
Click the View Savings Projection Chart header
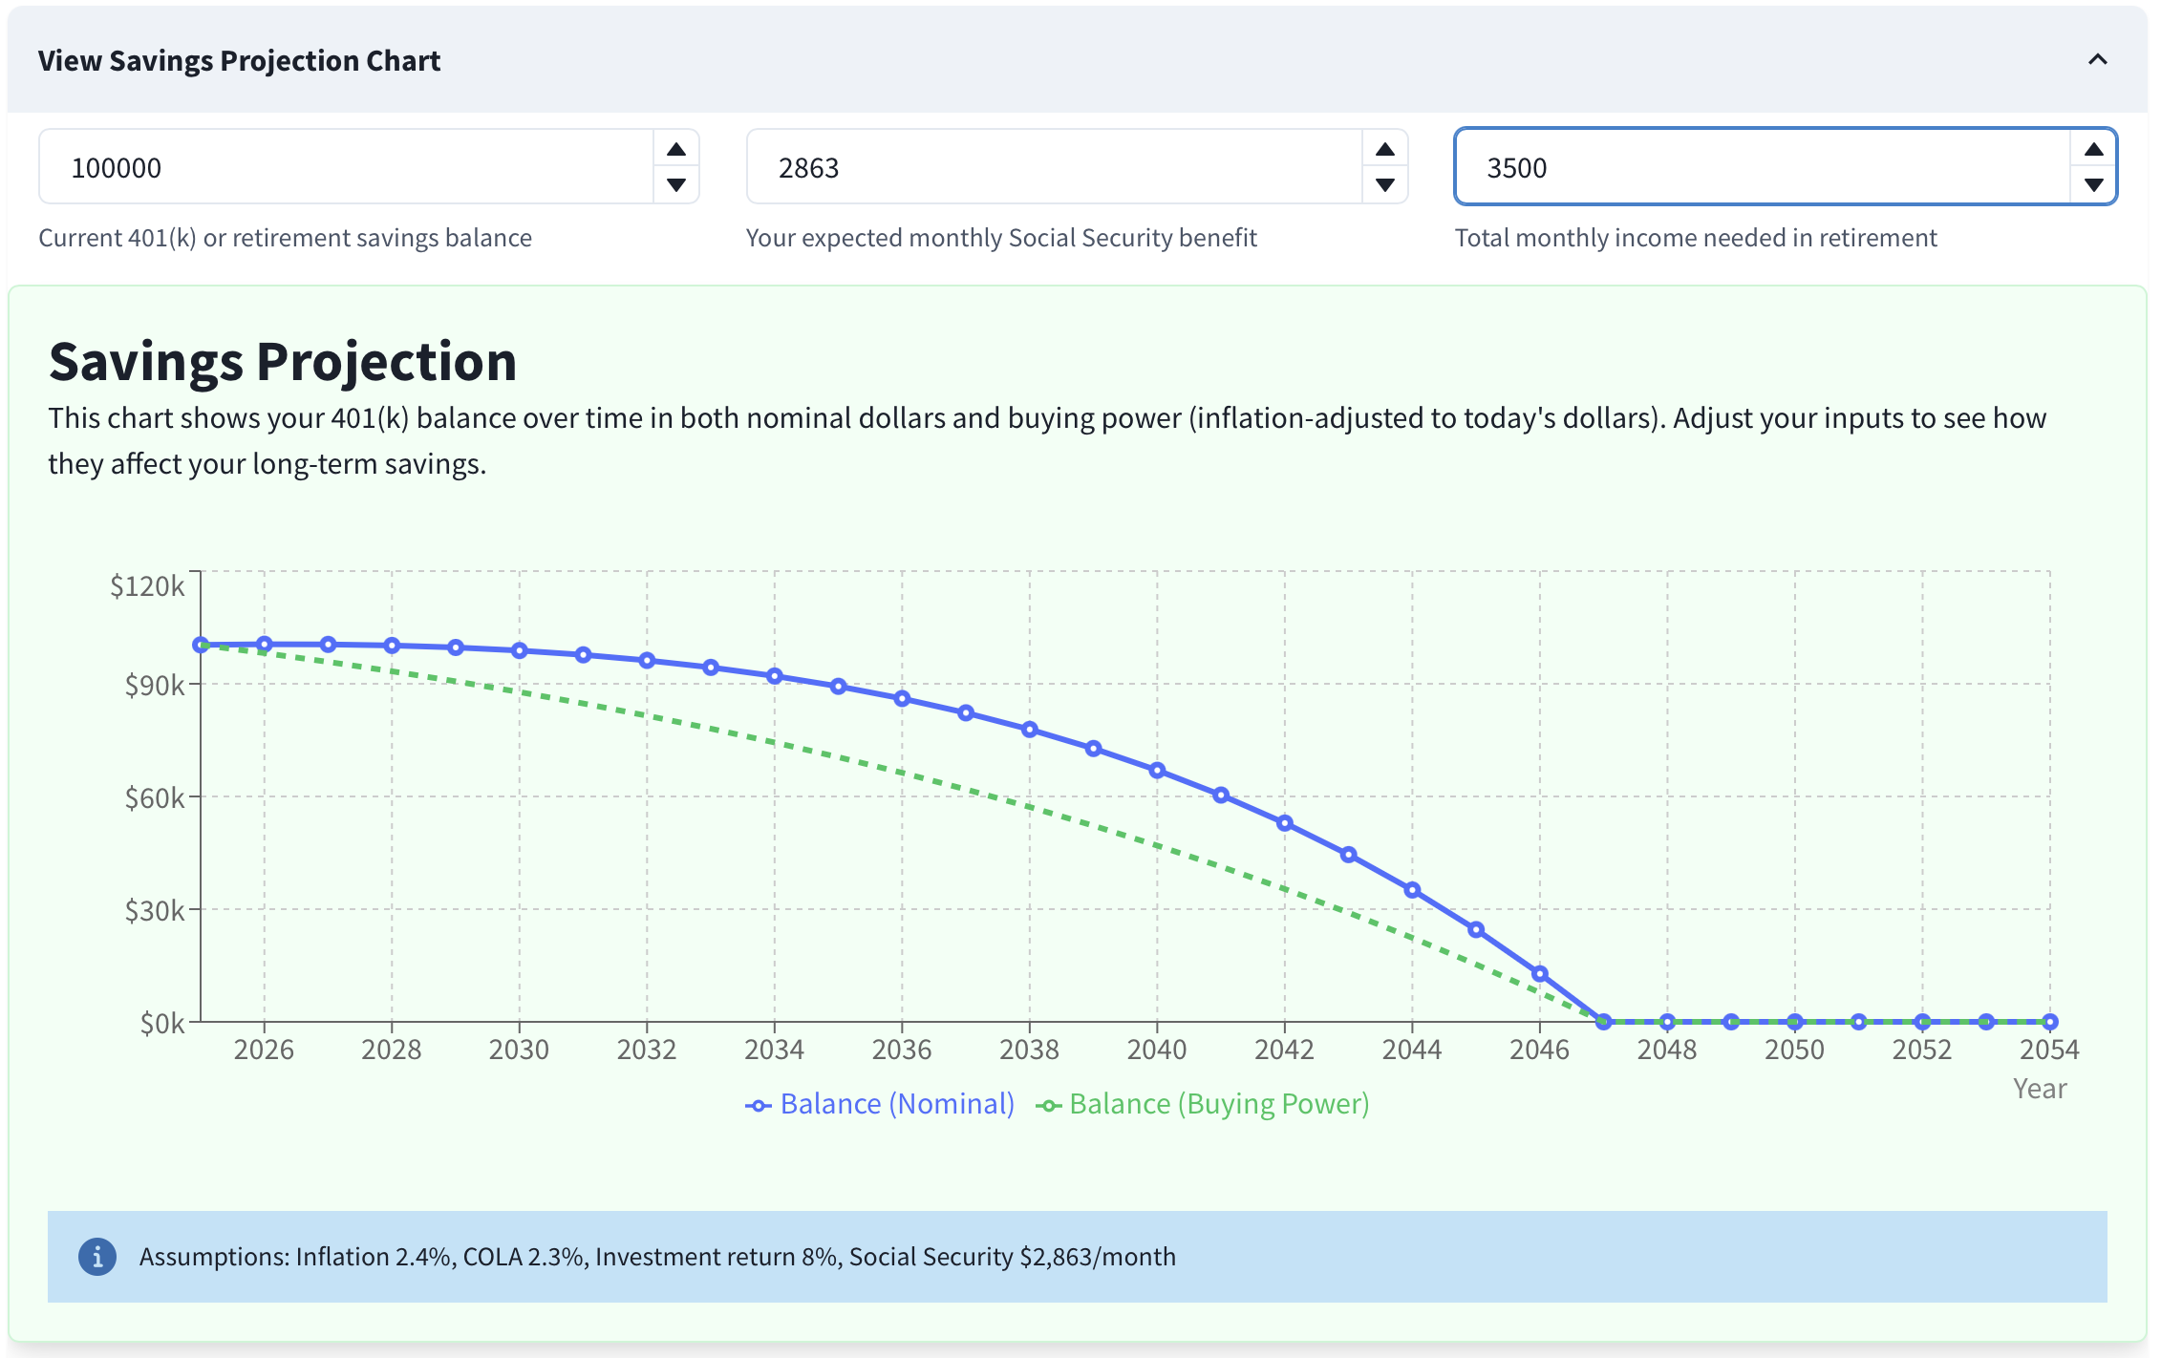pyautogui.click(x=239, y=61)
